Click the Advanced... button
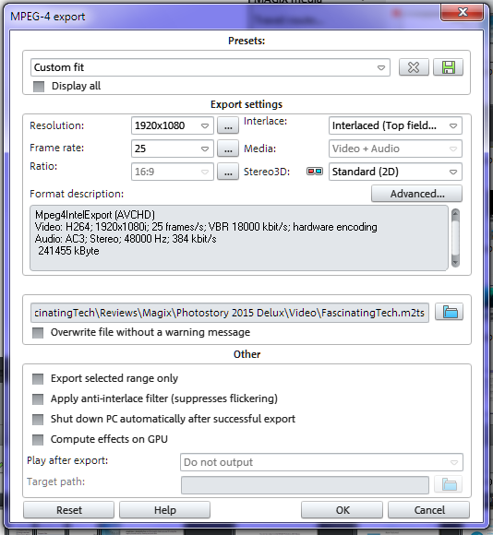Viewport: 493px width, 535px height. (417, 194)
